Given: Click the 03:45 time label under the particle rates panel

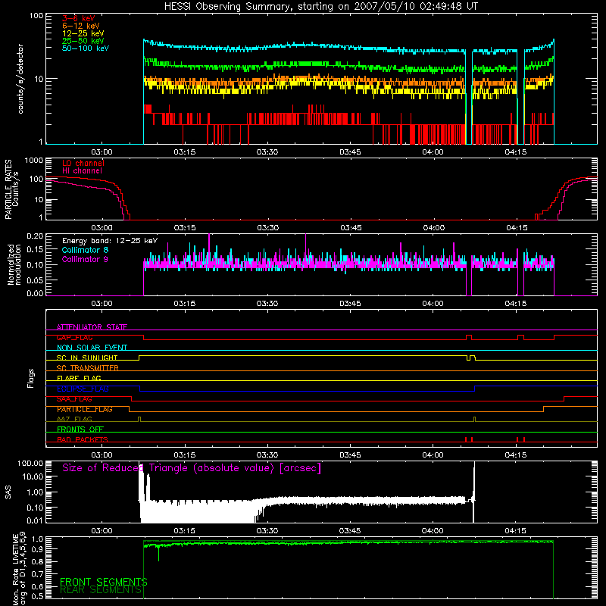Looking at the screenshot, I should (351, 228).
